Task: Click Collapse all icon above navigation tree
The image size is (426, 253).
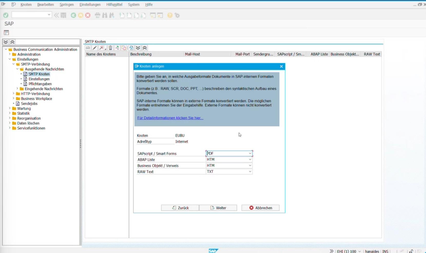Action: point(12,42)
